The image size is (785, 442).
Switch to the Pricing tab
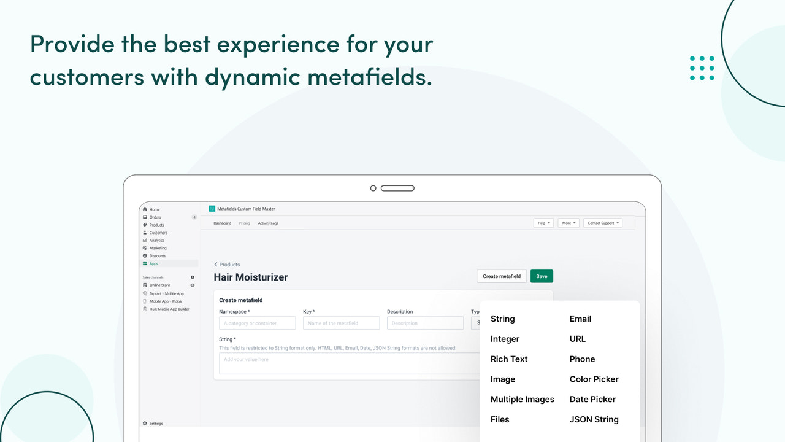click(245, 223)
